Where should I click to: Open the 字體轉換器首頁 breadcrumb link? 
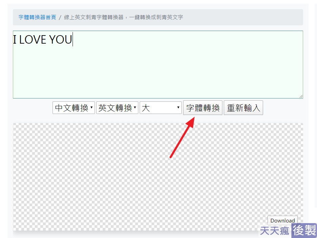37,17
